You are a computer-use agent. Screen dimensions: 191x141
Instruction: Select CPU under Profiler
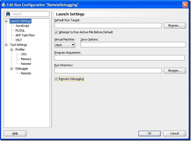pos(24,54)
